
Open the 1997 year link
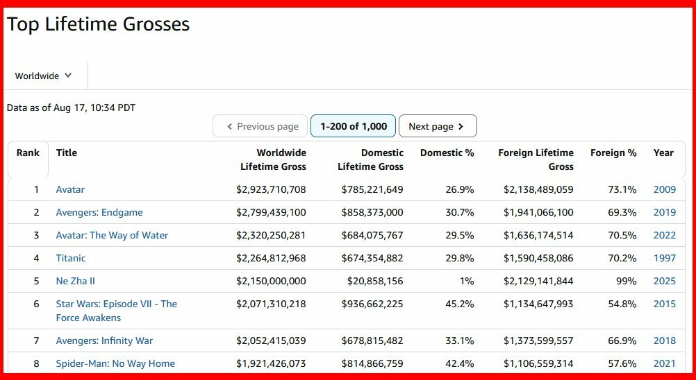coord(665,258)
